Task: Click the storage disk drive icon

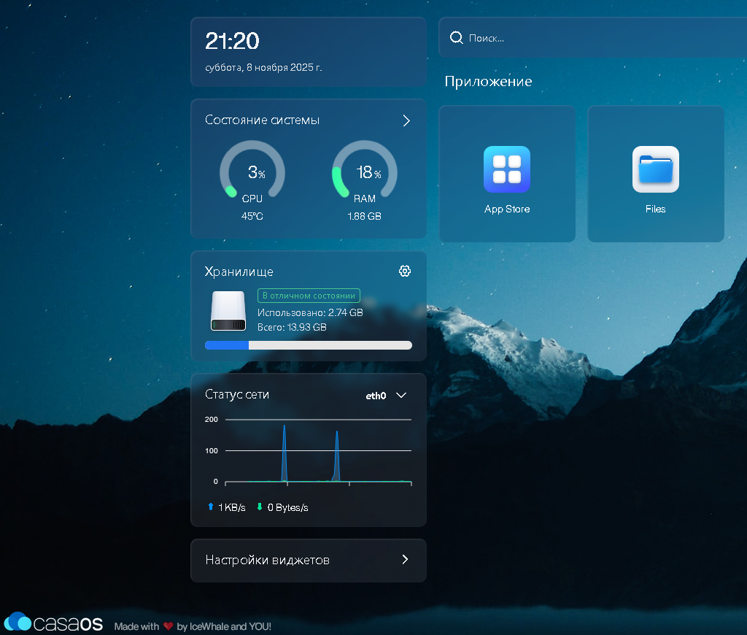Action: (228, 311)
